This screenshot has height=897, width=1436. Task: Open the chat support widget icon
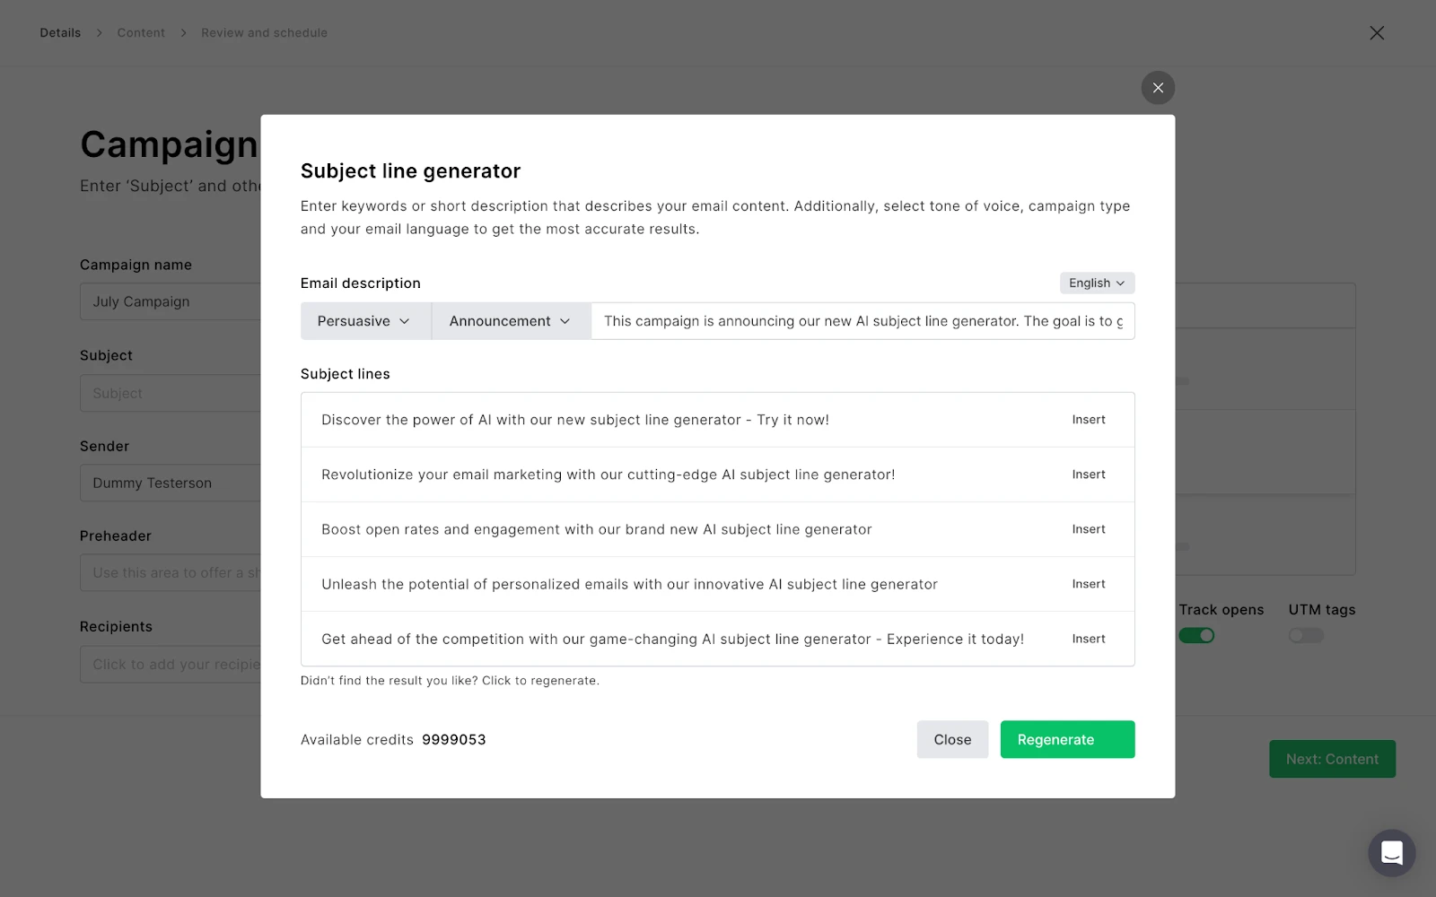(x=1391, y=852)
